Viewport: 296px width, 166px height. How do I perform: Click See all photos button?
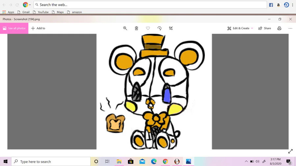pyautogui.click(x=14, y=28)
